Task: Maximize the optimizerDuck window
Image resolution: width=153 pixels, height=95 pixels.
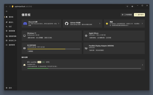Action: (142, 6)
